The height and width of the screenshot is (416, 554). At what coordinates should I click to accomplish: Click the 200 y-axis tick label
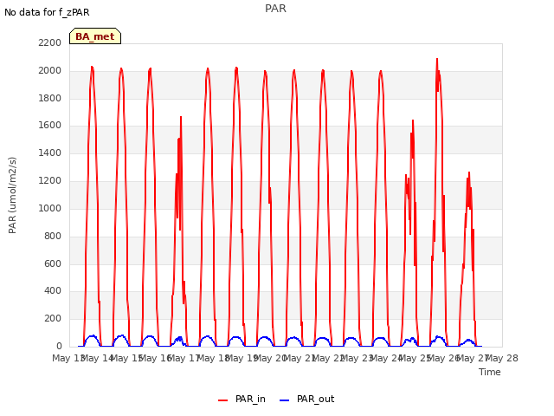[53, 318]
